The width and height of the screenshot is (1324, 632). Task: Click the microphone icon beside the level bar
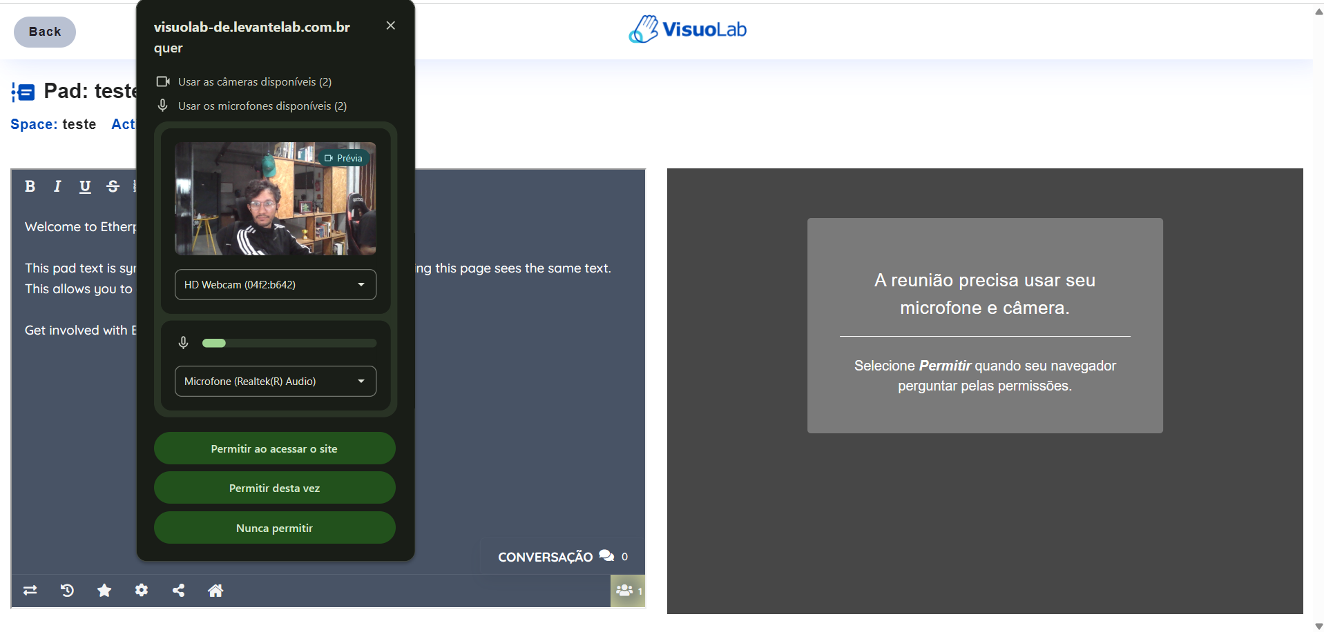click(184, 343)
